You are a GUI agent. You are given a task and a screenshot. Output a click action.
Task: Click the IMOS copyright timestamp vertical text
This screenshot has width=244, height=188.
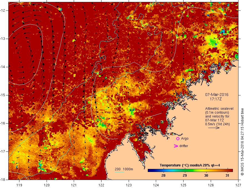tap(242, 142)
